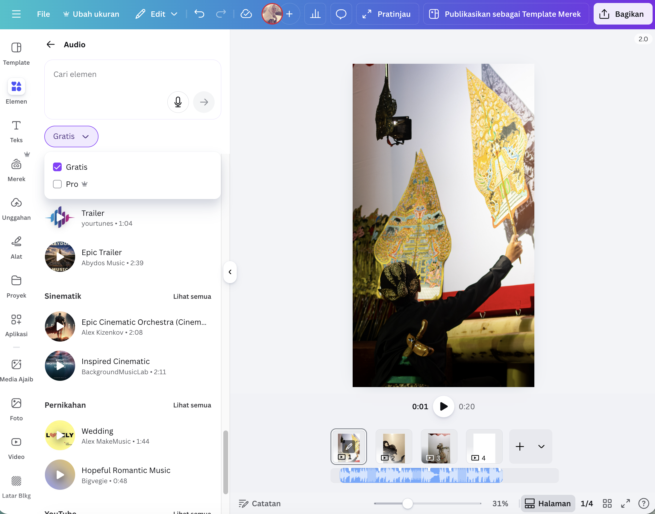This screenshot has height=514, width=655.
Task: Open the grid view icon
Action: tap(607, 504)
